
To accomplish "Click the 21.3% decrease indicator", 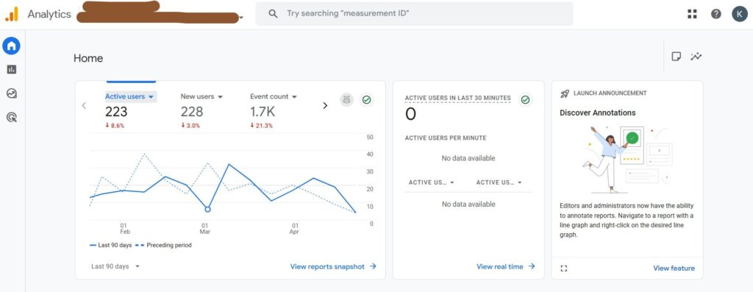I will pyautogui.click(x=261, y=126).
